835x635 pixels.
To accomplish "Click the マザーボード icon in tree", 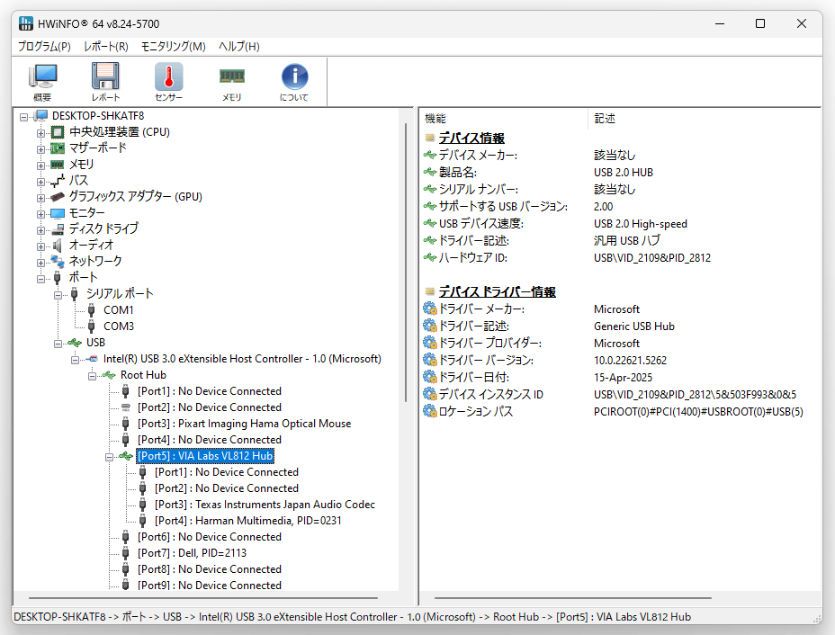I will point(58,148).
